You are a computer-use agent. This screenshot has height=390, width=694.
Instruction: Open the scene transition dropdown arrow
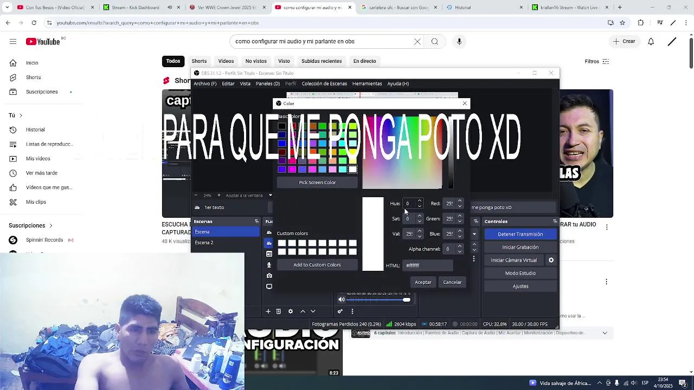coord(474,234)
